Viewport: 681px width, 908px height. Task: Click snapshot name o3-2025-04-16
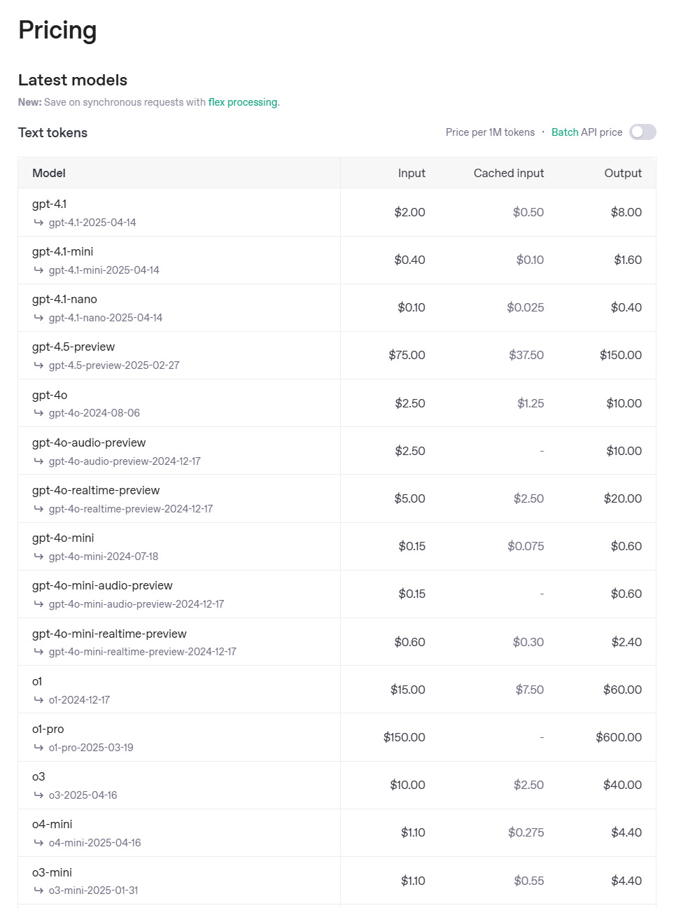(x=83, y=795)
